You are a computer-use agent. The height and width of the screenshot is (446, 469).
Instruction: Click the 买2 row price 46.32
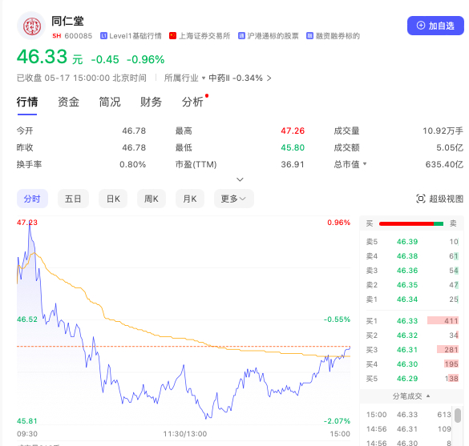407,336
